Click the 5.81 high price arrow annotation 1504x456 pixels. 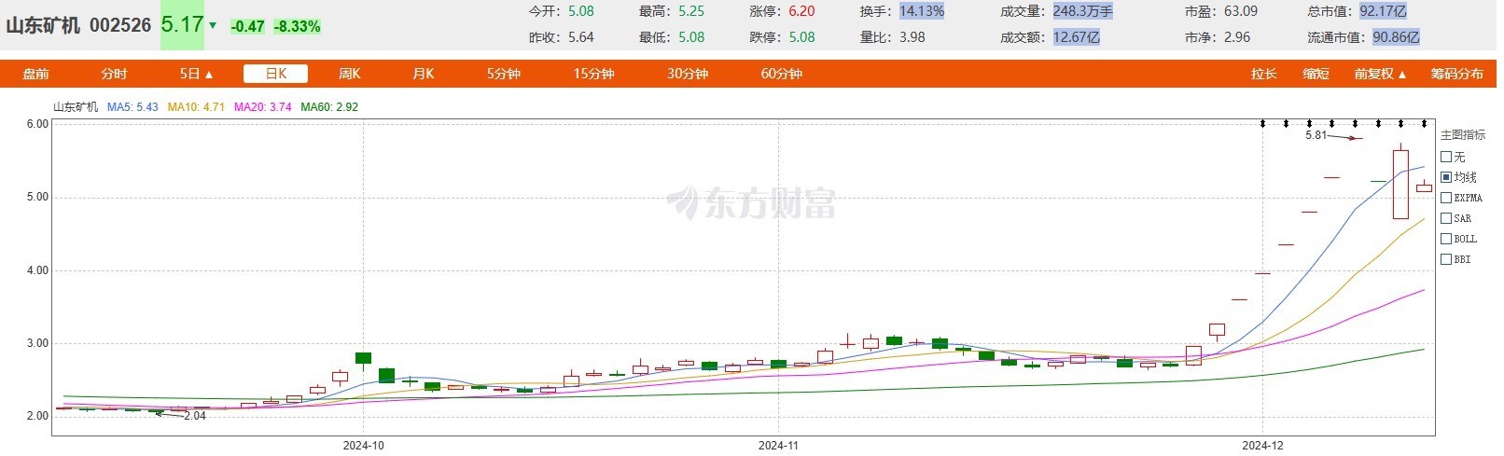click(x=1334, y=136)
